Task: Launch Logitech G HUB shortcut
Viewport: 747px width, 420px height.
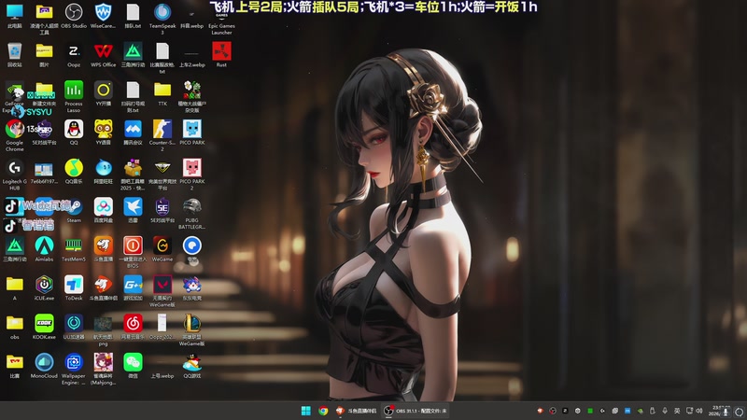Action: click(14, 168)
